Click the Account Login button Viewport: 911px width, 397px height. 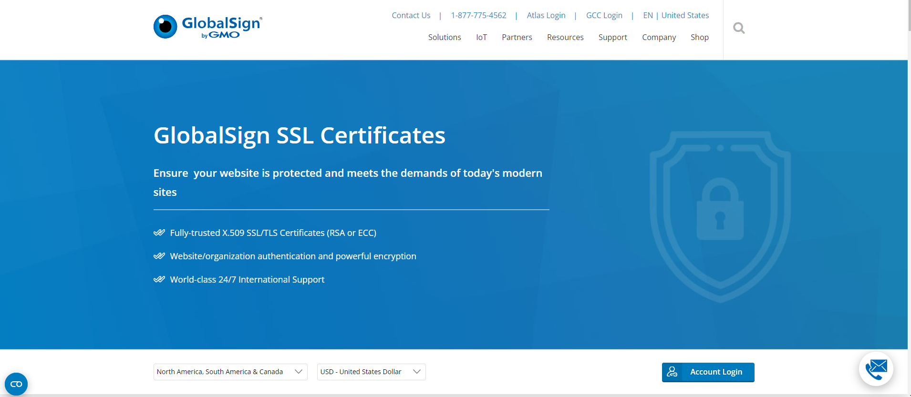click(708, 372)
